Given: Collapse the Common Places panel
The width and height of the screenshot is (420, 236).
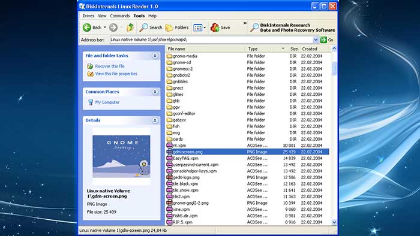Looking at the screenshot, I should click(155, 92).
